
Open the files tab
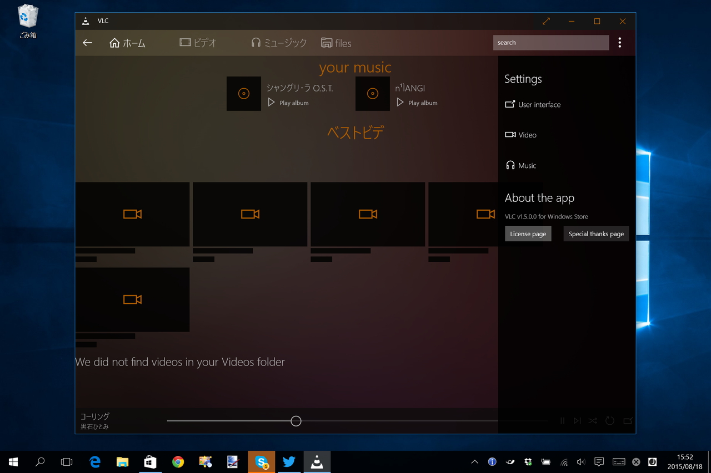336,43
